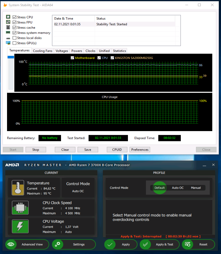This screenshot has height=254, width=221.
Task: Click the AIDA64 flame icon in title bar
Action: click(x=5, y=5)
